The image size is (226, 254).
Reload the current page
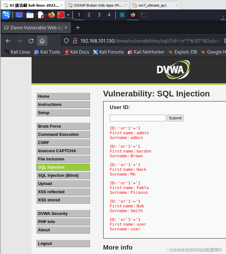(x=31, y=41)
